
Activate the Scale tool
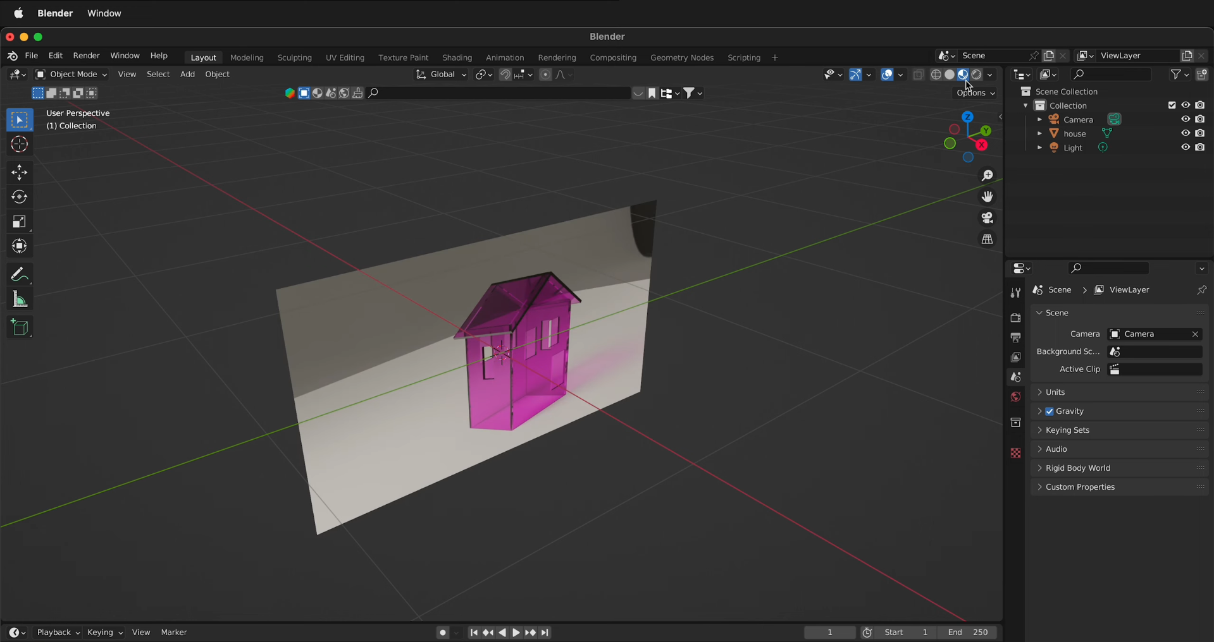coord(19,222)
